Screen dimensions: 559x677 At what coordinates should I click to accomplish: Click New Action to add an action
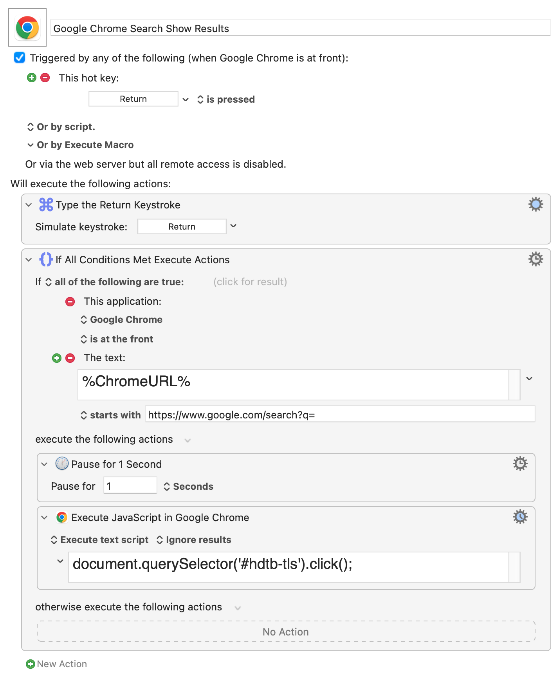[56, 664]
